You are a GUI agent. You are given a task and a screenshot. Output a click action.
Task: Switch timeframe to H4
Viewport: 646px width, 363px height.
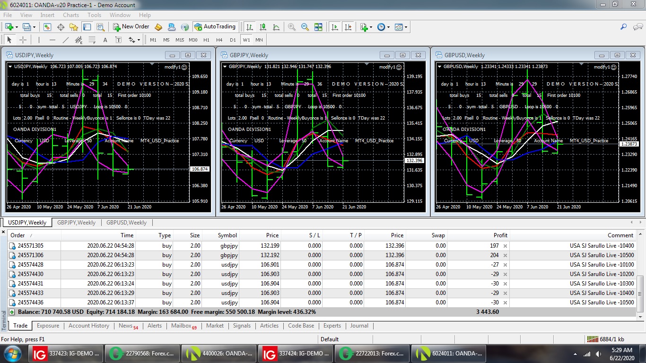click(219, 40)
